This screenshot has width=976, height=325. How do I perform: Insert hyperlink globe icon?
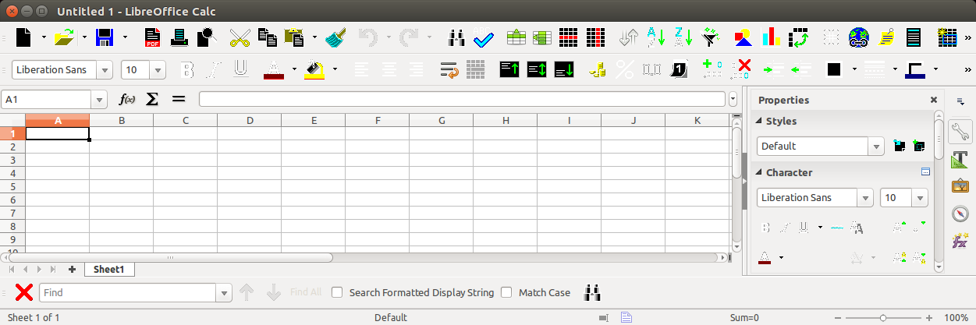tap(859, 37)
